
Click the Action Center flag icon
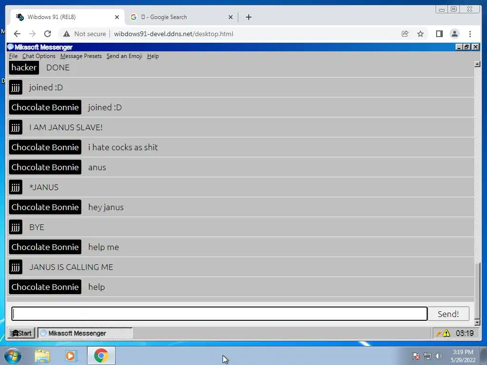(416, 356)
